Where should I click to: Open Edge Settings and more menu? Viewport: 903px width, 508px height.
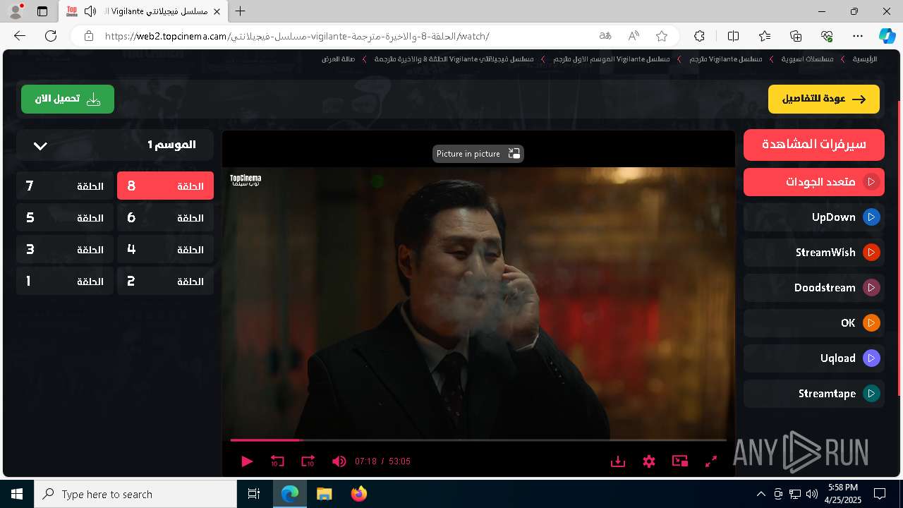point(858,36)
